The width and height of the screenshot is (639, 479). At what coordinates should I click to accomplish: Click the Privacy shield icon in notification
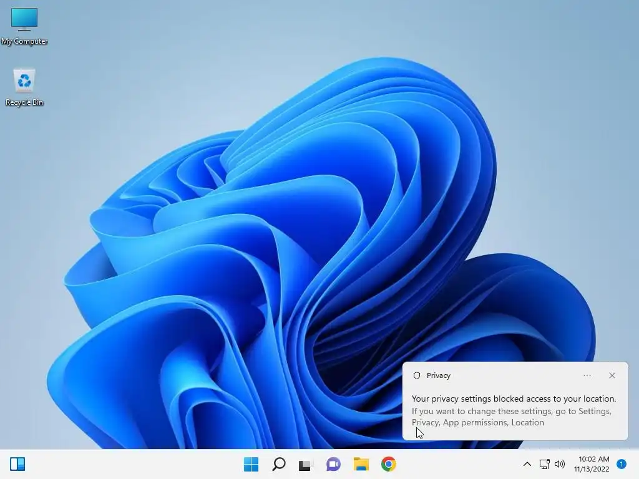pyautogui.click(x=416, y=375)
